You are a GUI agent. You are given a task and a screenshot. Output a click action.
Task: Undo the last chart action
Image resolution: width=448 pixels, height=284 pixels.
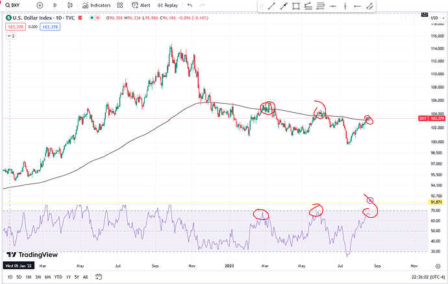[x=190, y=5]
